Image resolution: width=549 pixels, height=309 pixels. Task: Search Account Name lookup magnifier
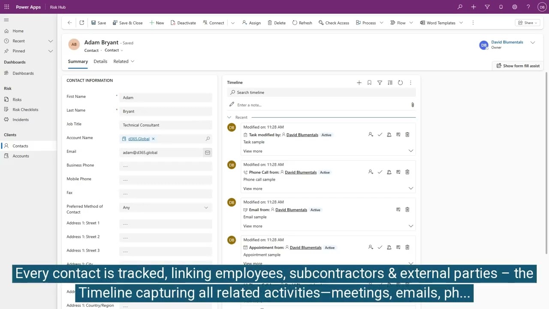click(x=208, y=139)
